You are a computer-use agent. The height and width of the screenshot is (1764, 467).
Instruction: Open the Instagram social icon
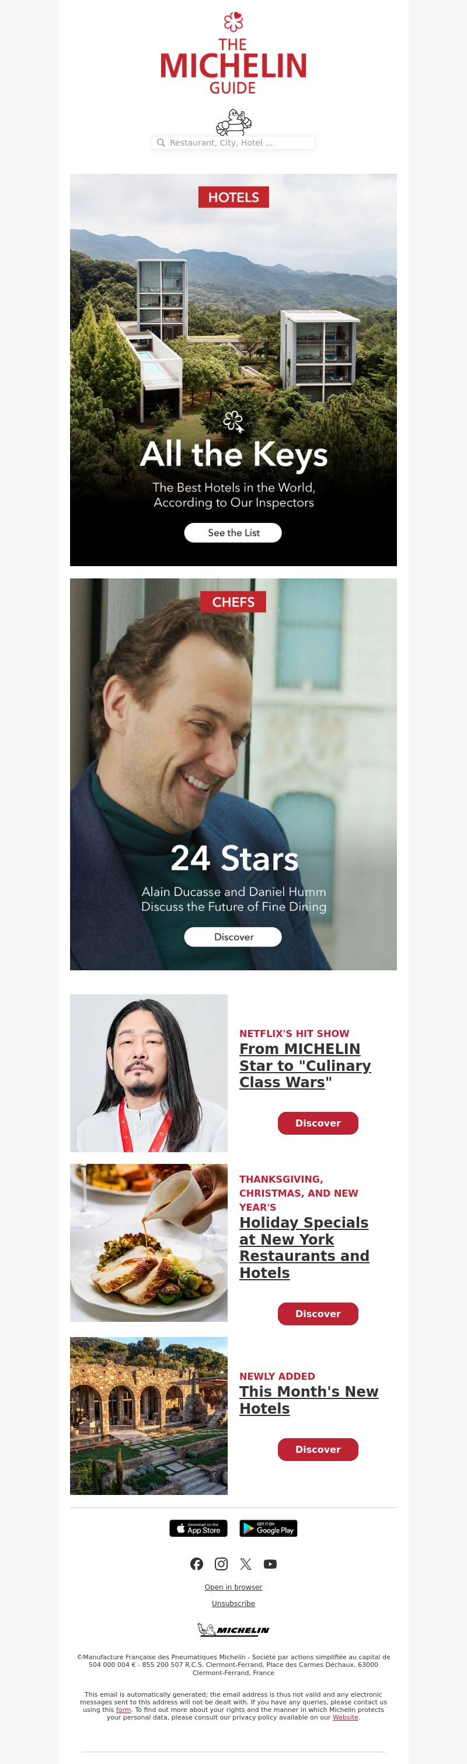coord(222,1563)
